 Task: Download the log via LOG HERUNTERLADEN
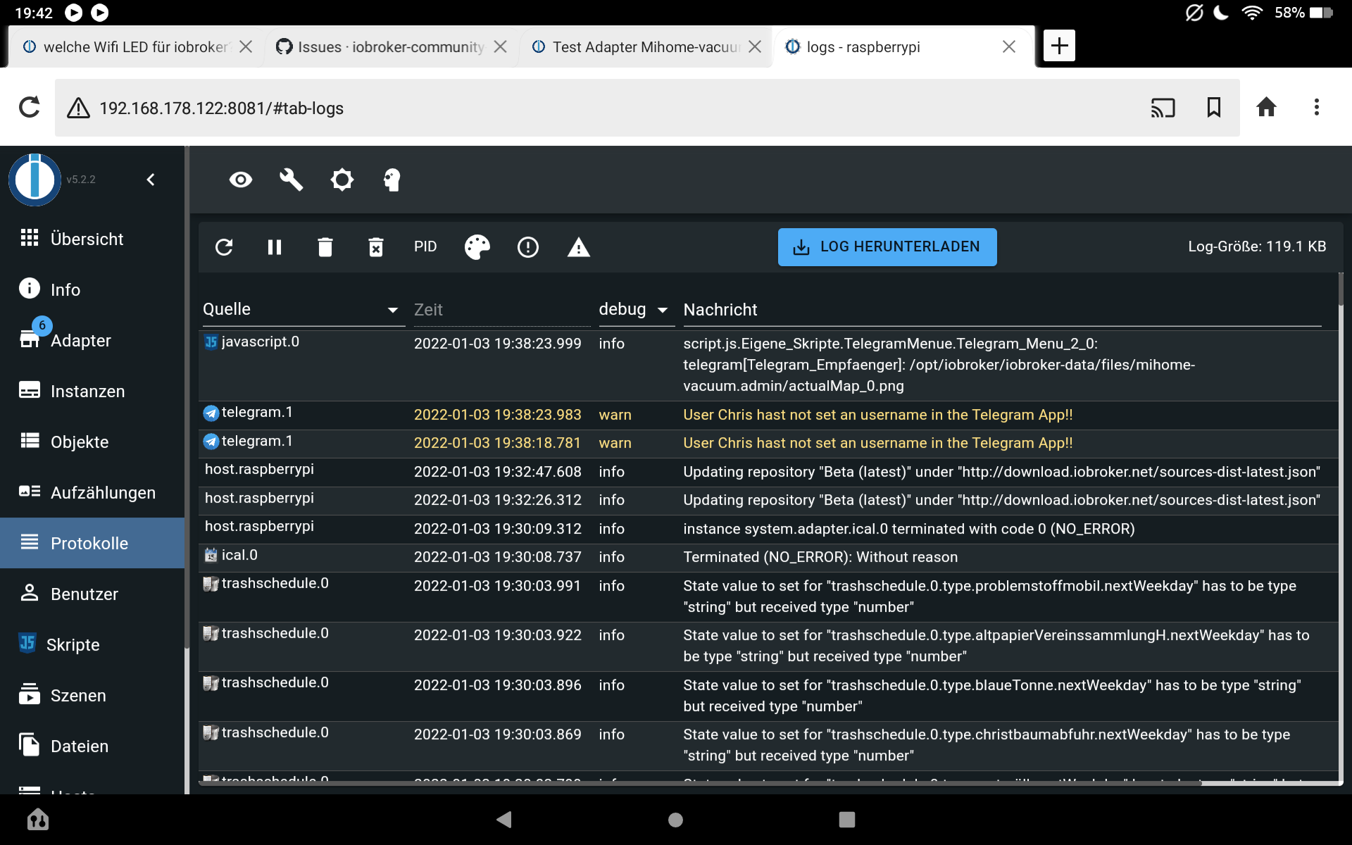[x=887, y=247]
